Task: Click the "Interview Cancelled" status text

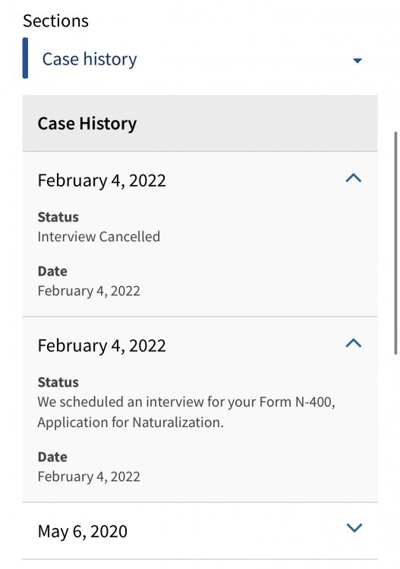Action: 99,237
